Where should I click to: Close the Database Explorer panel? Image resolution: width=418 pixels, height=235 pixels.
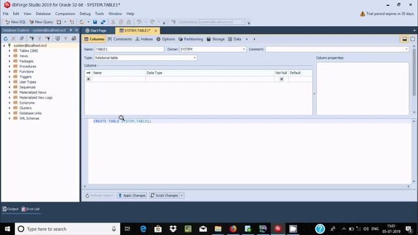click(x=76, y=31)
